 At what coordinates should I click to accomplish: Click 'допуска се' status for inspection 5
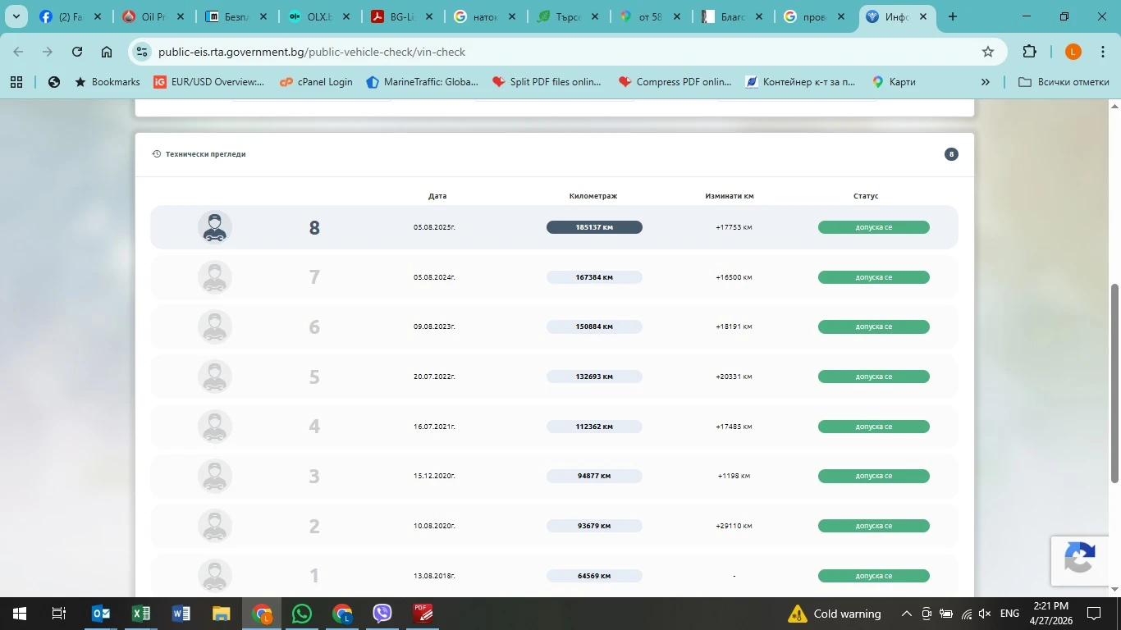[873, 377]
